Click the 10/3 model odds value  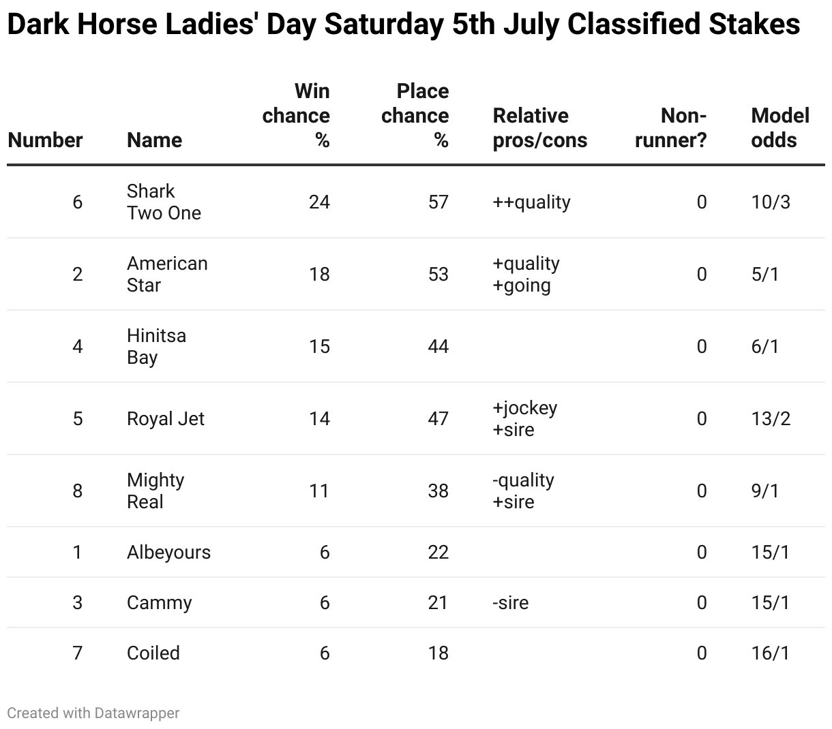click(x=771, y=202)
